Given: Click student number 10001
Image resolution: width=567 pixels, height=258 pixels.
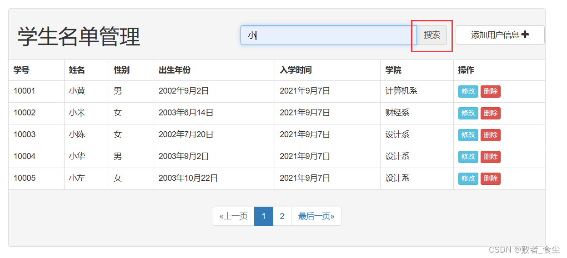Looking at the screenshot, I should pyautogui.click(x=25, y=91).
